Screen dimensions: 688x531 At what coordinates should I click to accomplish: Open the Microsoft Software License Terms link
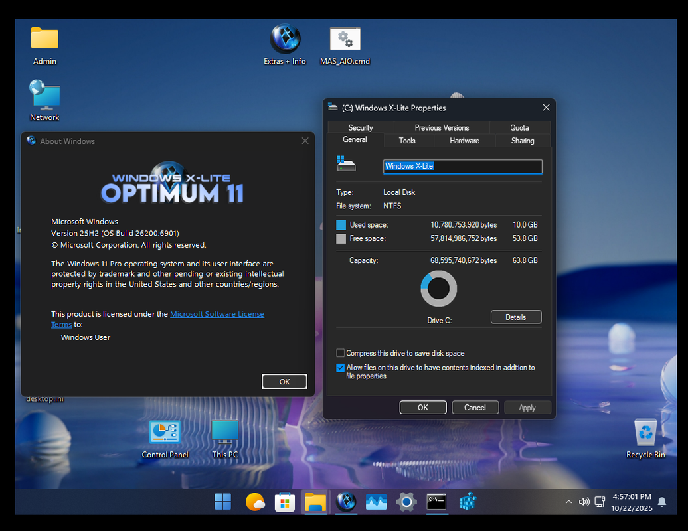pyautogui.click(x=216, y=314)
